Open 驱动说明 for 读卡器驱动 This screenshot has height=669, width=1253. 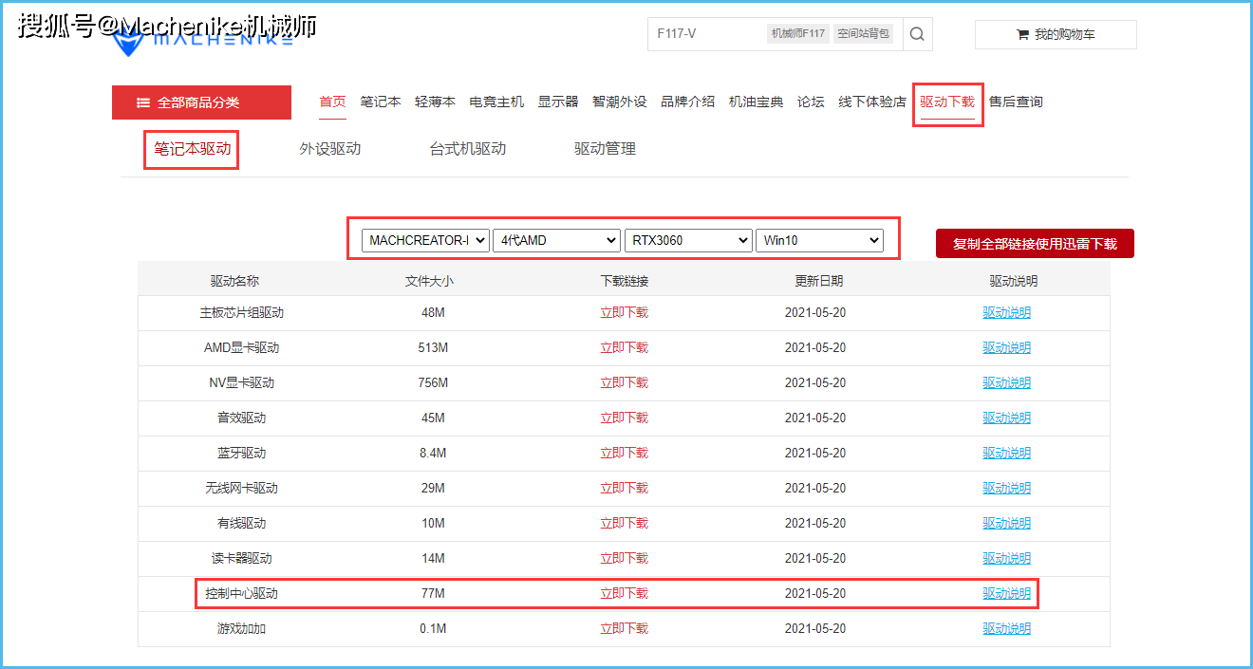click(1006, 558)
